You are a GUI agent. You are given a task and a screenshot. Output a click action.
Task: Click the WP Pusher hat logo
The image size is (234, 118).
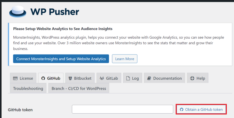pos(18,11)
